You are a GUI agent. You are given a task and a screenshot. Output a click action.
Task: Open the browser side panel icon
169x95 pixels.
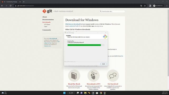(x=150, y=6)
